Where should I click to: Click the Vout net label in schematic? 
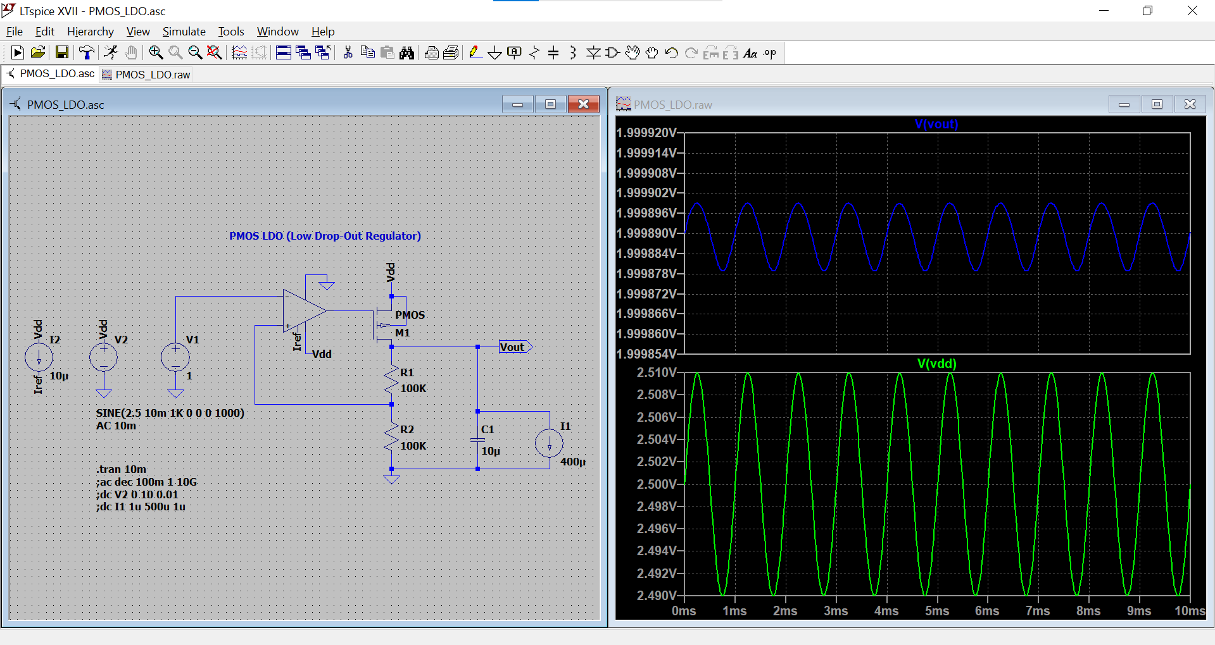(x=512, y=347)
